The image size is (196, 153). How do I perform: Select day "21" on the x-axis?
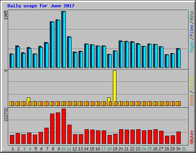click(126, 149)
